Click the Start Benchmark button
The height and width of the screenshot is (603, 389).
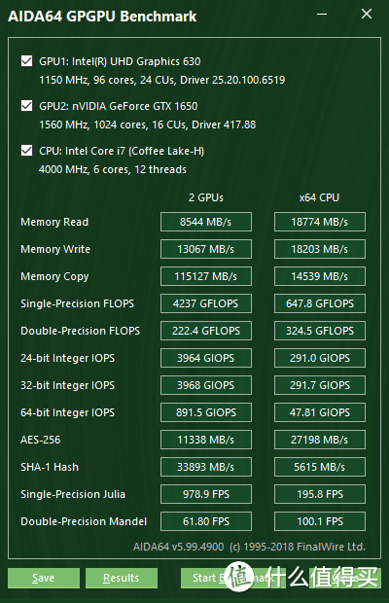click(233, 578)
